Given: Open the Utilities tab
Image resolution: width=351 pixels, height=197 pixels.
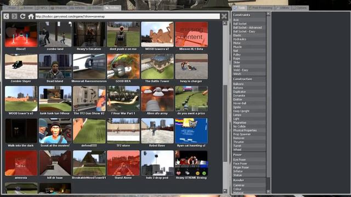Looking at the screenshot, I should [283, 8].
